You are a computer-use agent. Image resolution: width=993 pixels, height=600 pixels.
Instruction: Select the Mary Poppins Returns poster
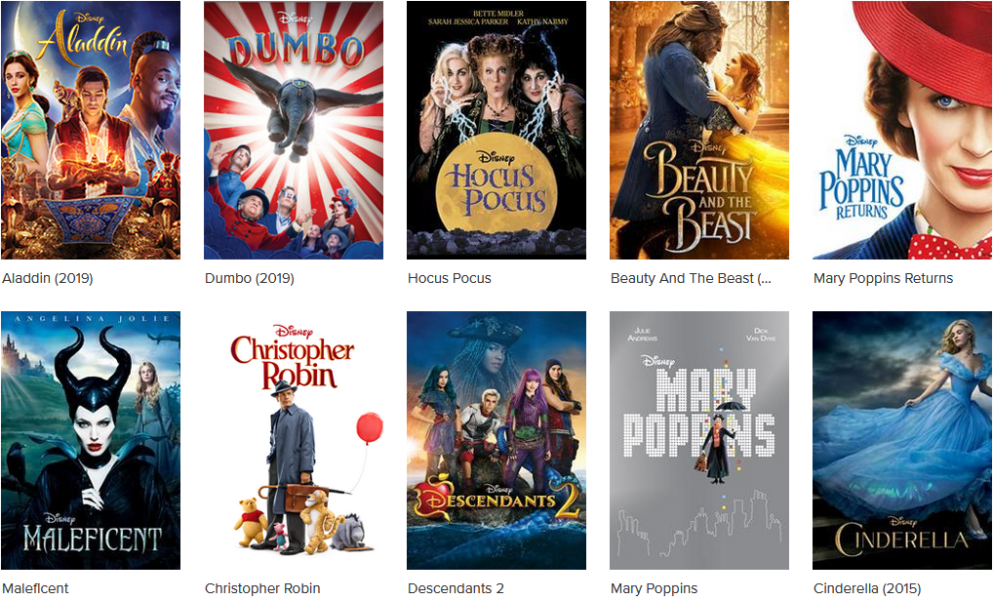[902, 130]
